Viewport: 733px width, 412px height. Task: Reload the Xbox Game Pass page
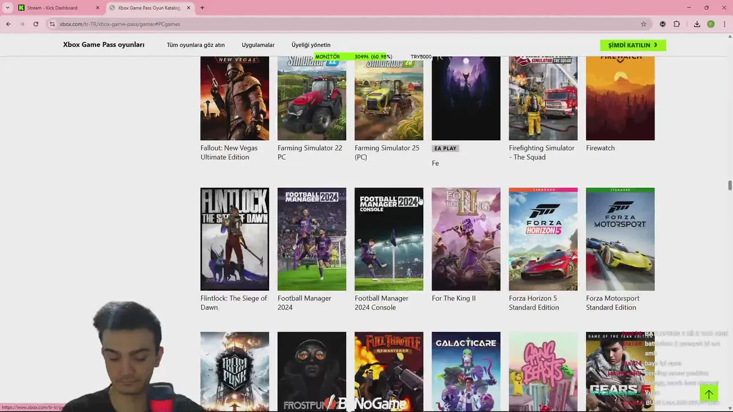[x=36, y=24]
